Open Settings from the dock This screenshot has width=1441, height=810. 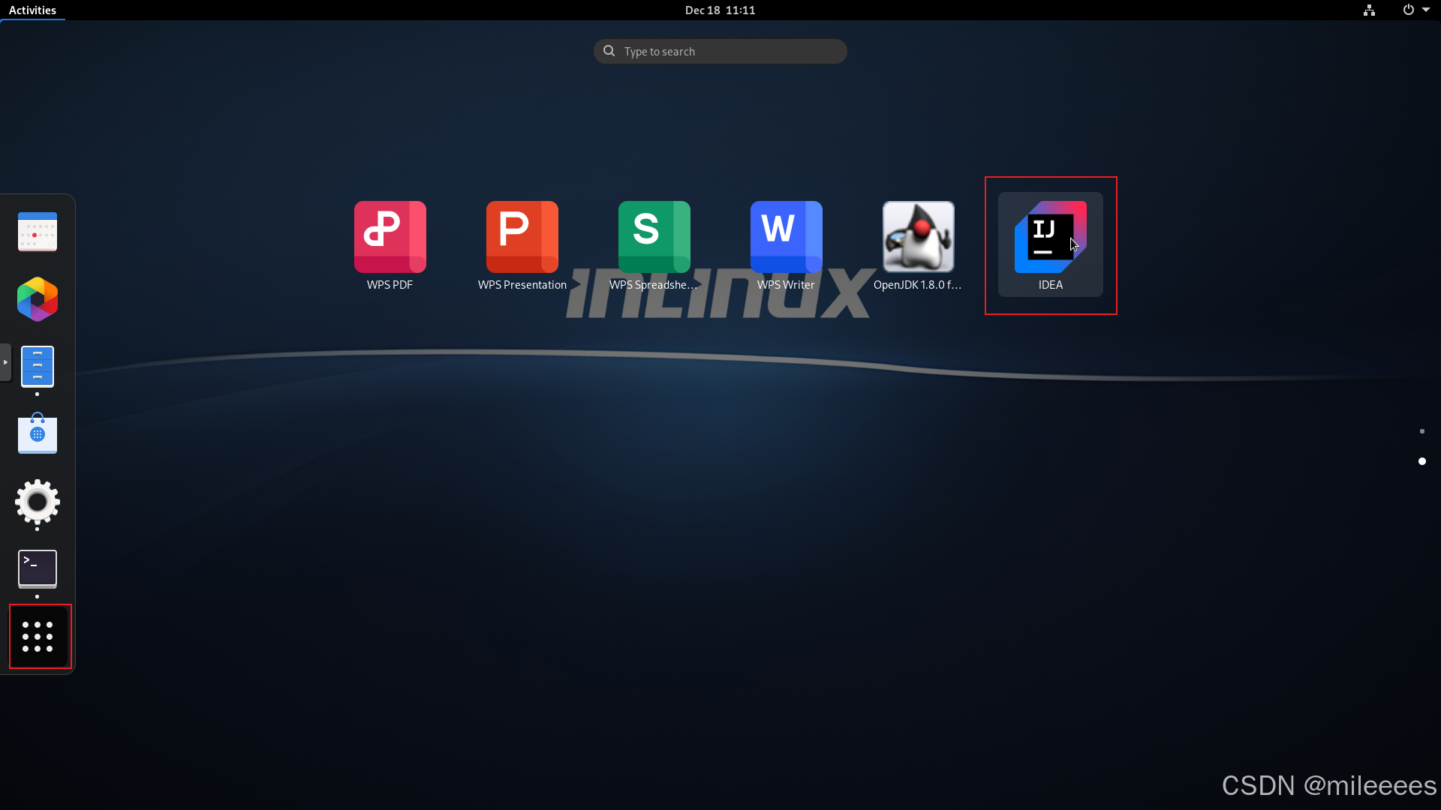(37, 504)
